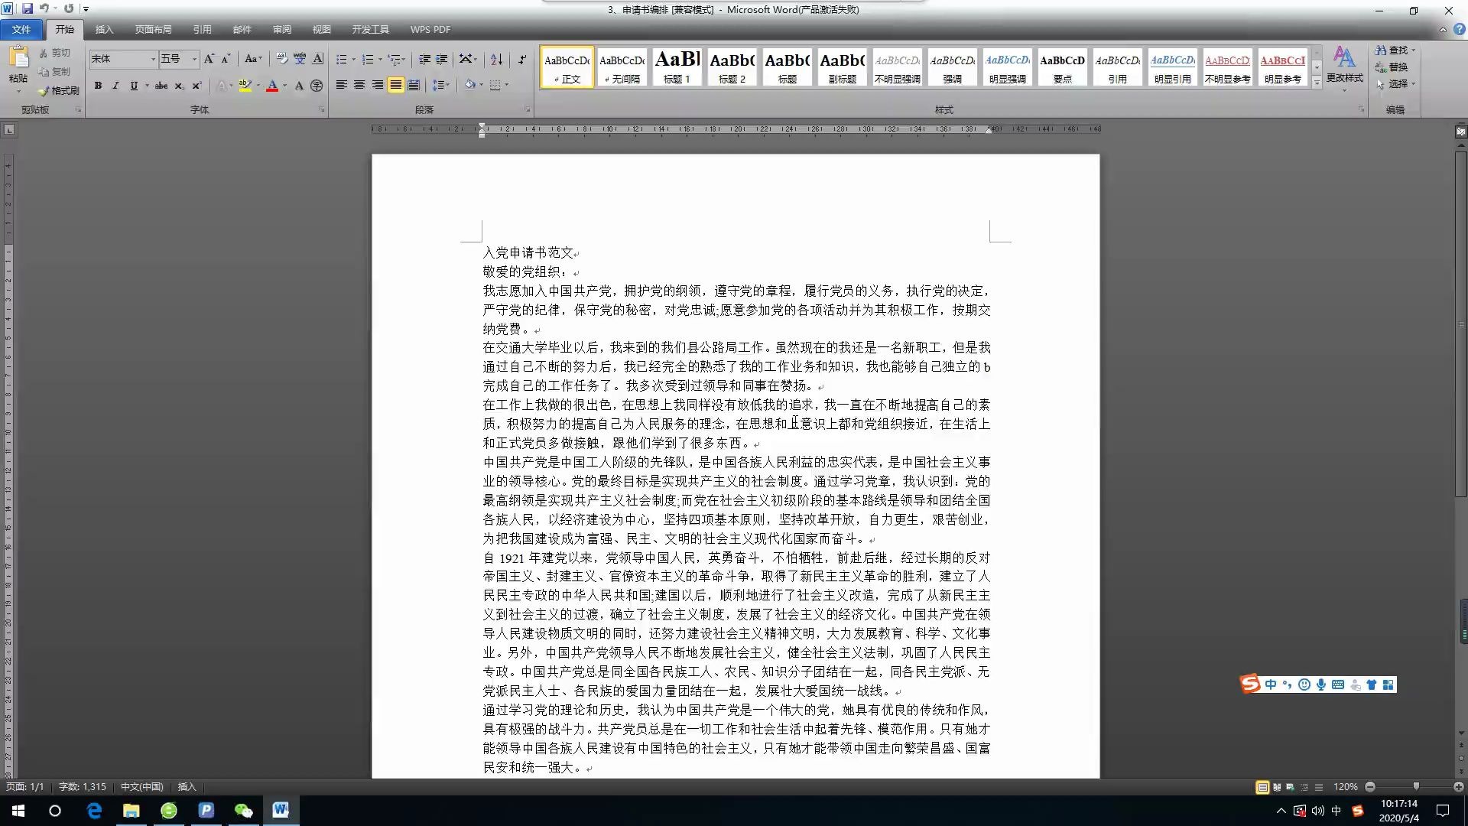Click the character shading icon
This screenshot has height=826, width=1468.
click(x=299, y=86)
